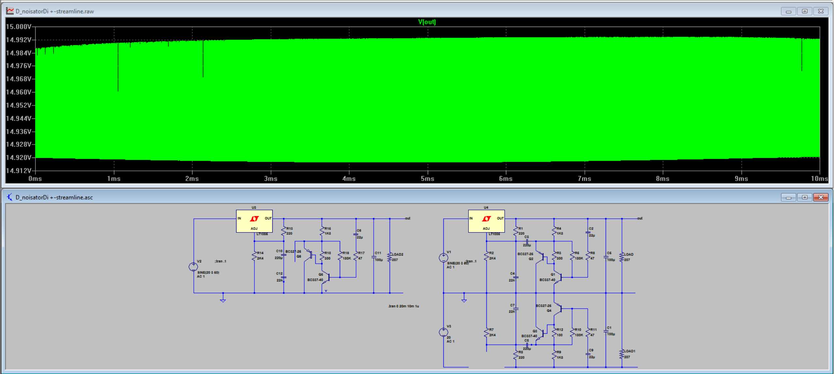Minimize the streamline.asc schematic window

[x=788, y=198]
